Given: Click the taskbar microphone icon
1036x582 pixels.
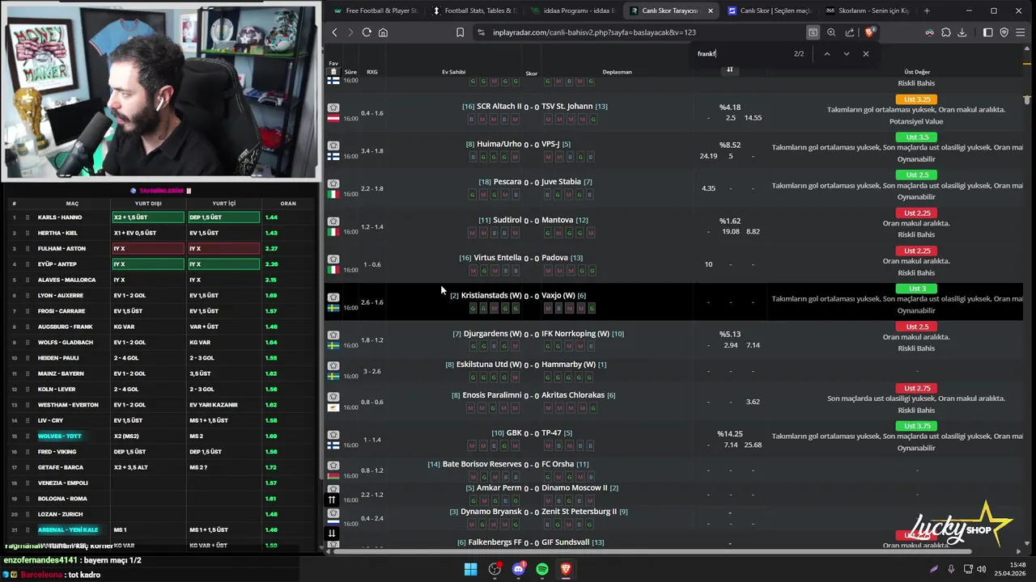Looking at the screenshot, I should tap(951, 569).
